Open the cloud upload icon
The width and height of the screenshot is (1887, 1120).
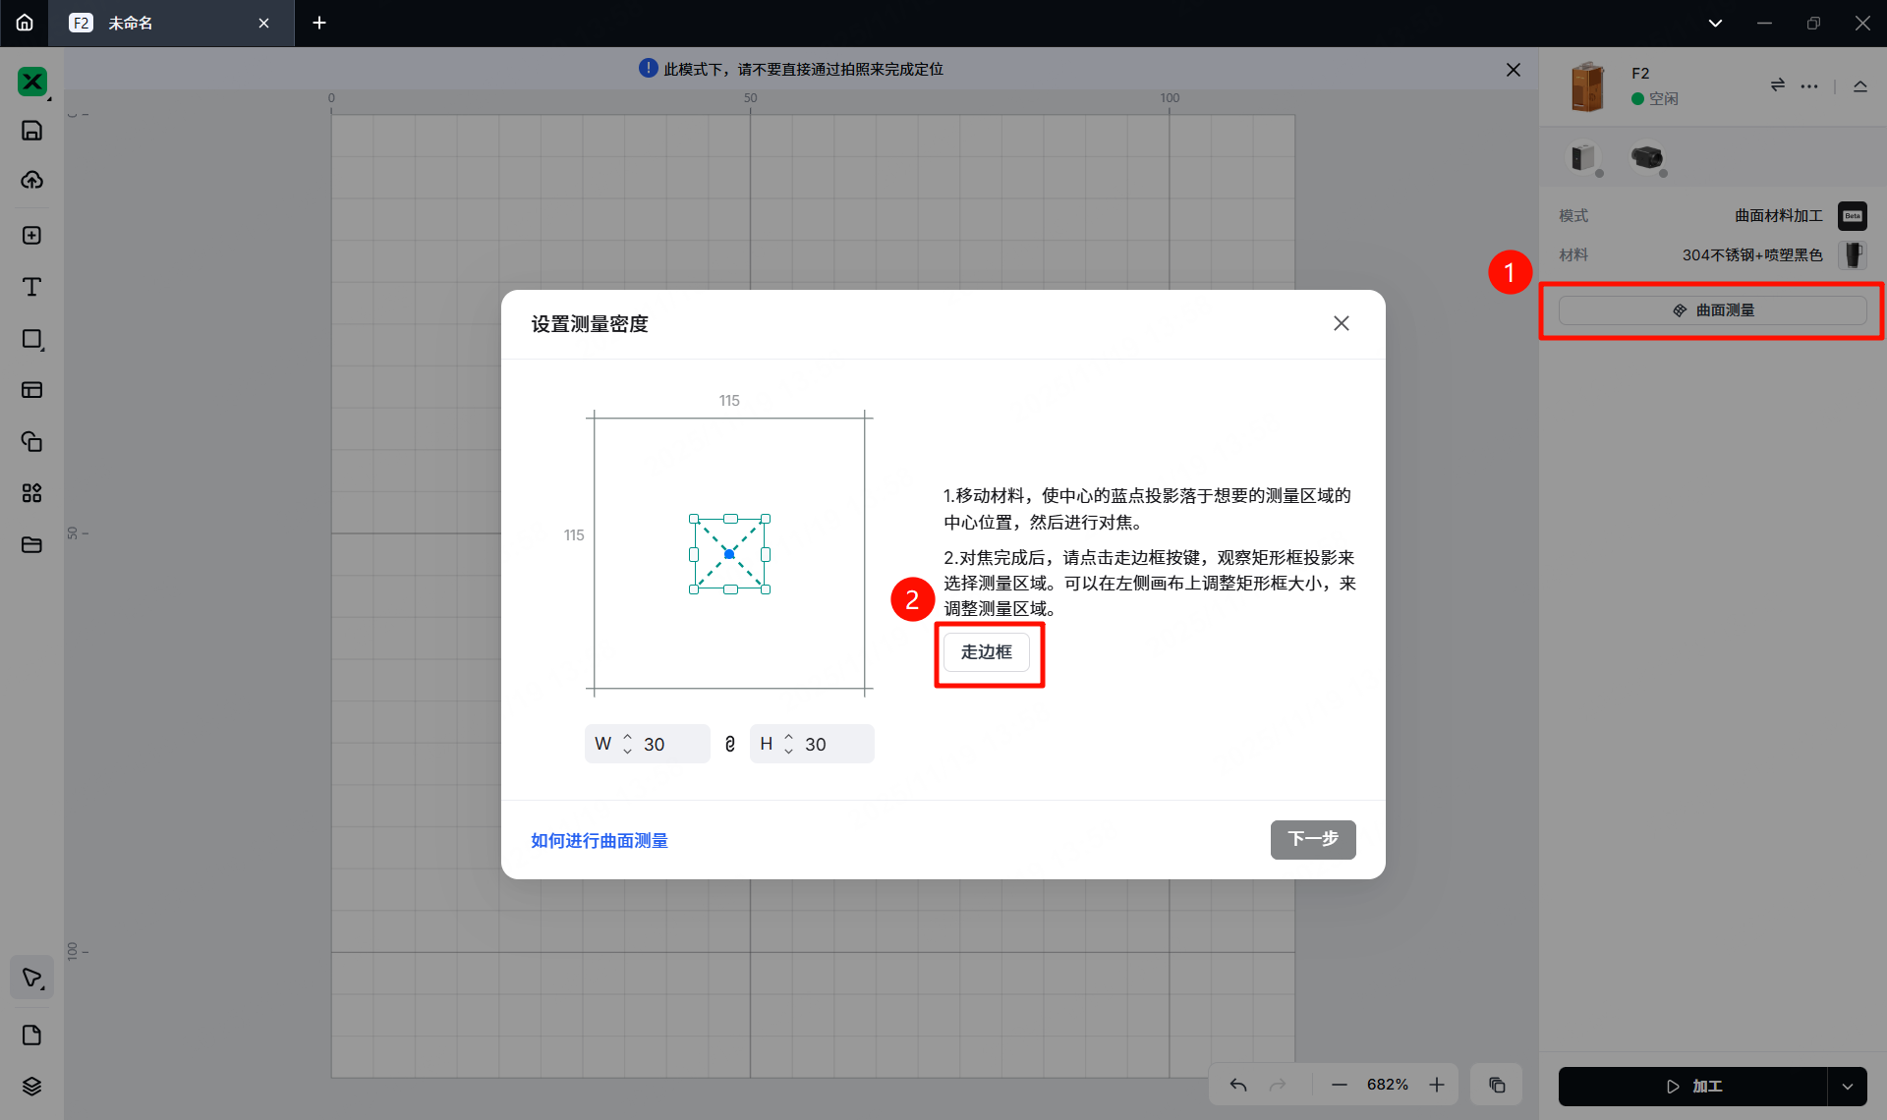pos(31,181)
